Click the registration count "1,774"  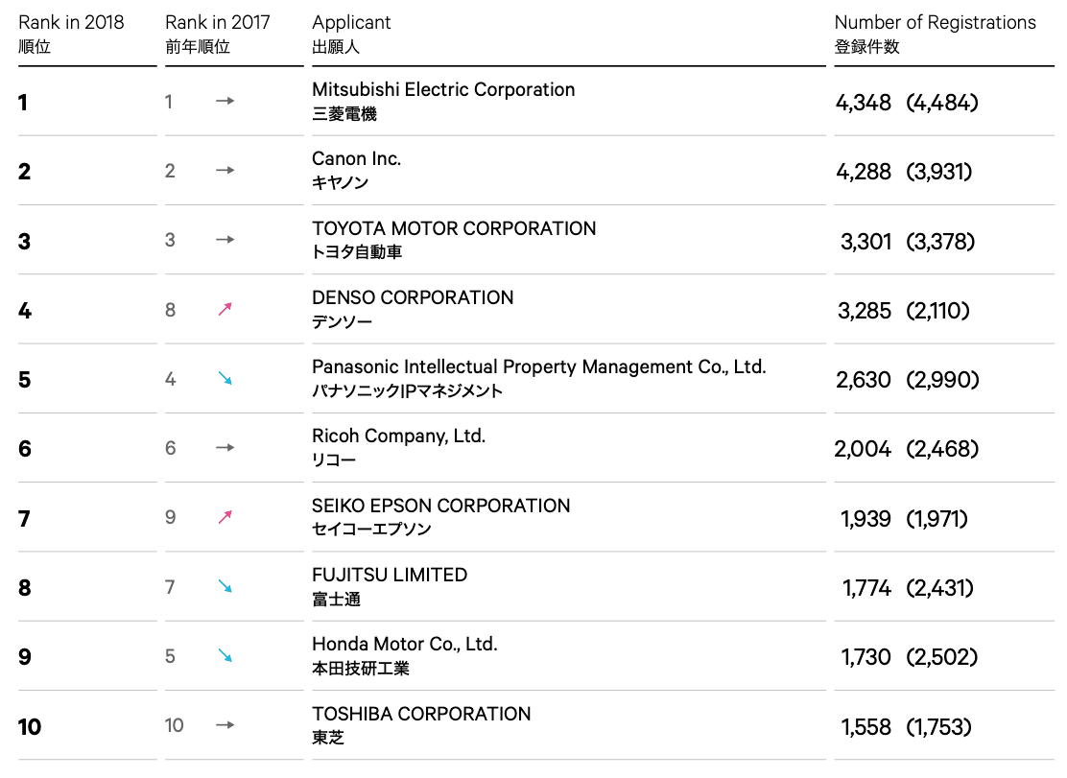867,588
